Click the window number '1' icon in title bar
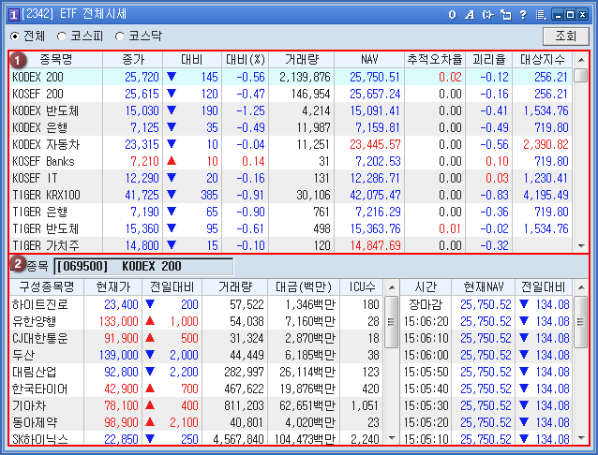Screen dimensions: 598x455 point(11,14)
